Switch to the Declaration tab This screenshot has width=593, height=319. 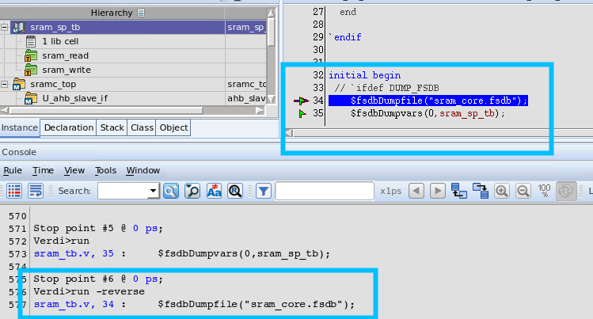pos(69,127)
